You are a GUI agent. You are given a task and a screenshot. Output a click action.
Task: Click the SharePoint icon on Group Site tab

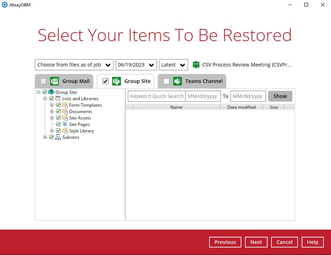[x=116, y=81]
